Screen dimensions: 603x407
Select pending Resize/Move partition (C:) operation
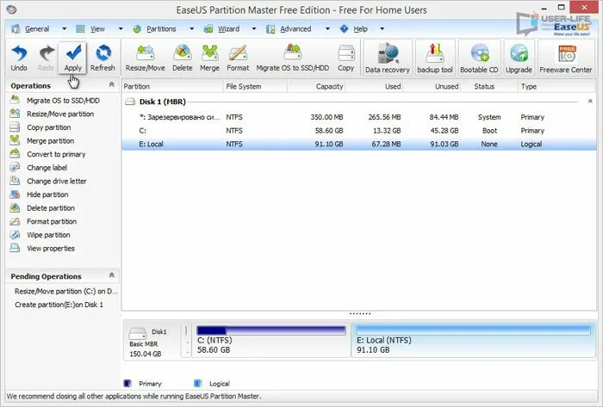pyautogui.click(x=65, y=292)
